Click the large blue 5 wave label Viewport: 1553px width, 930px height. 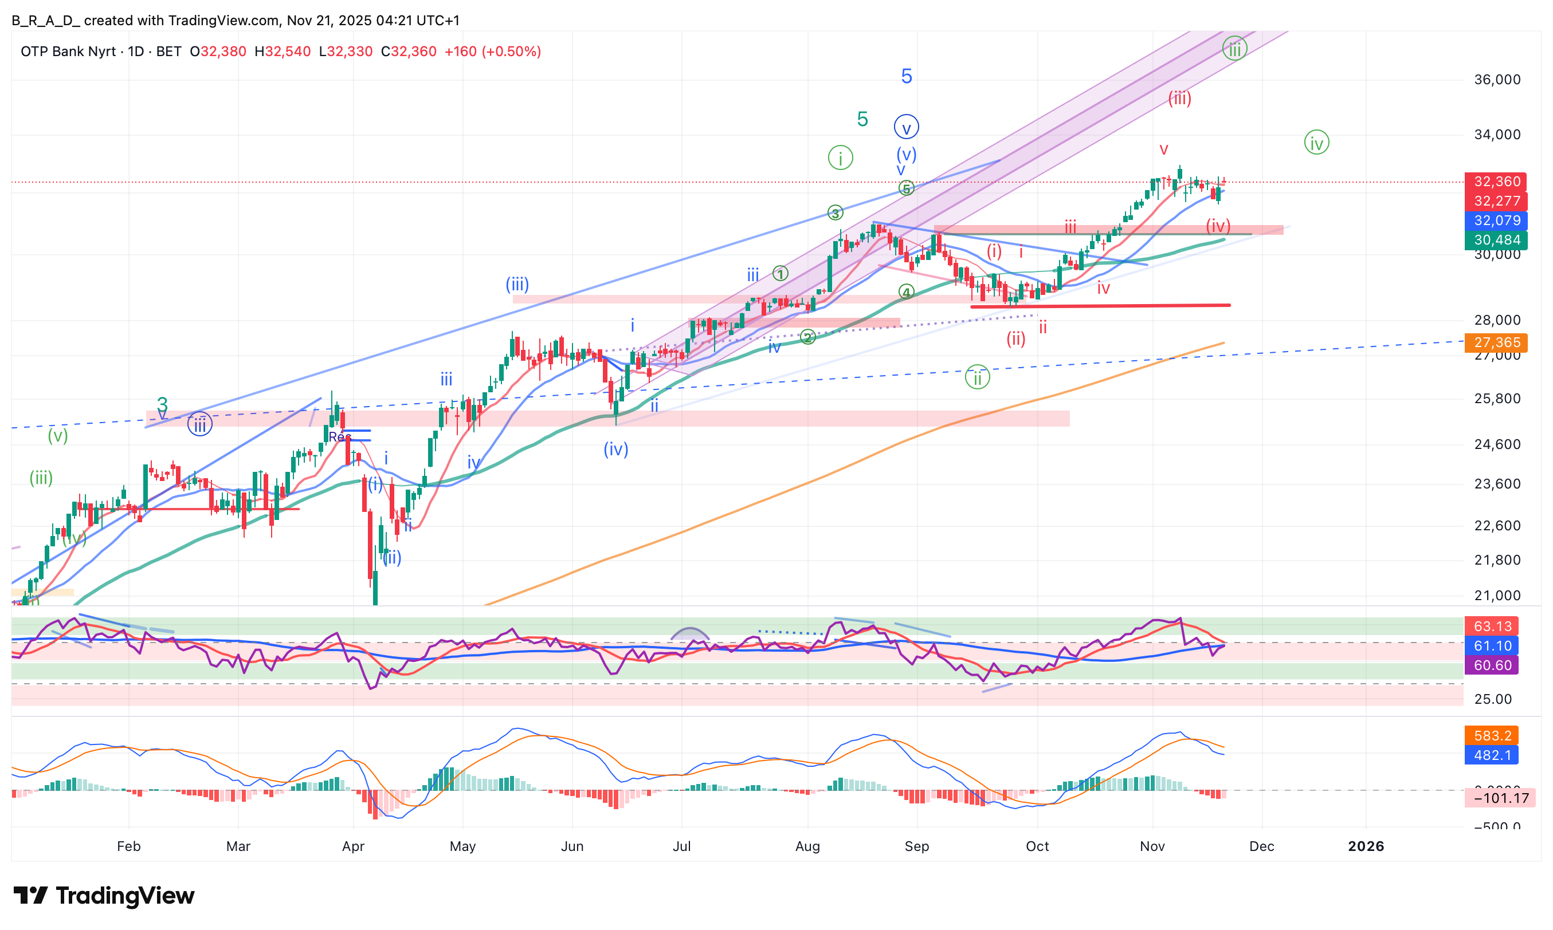[906, 77]
